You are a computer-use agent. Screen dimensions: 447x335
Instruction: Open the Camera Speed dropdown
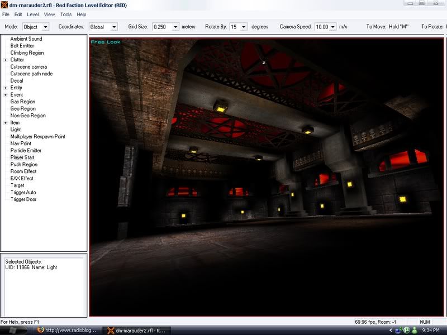click(x=333, y=27)
